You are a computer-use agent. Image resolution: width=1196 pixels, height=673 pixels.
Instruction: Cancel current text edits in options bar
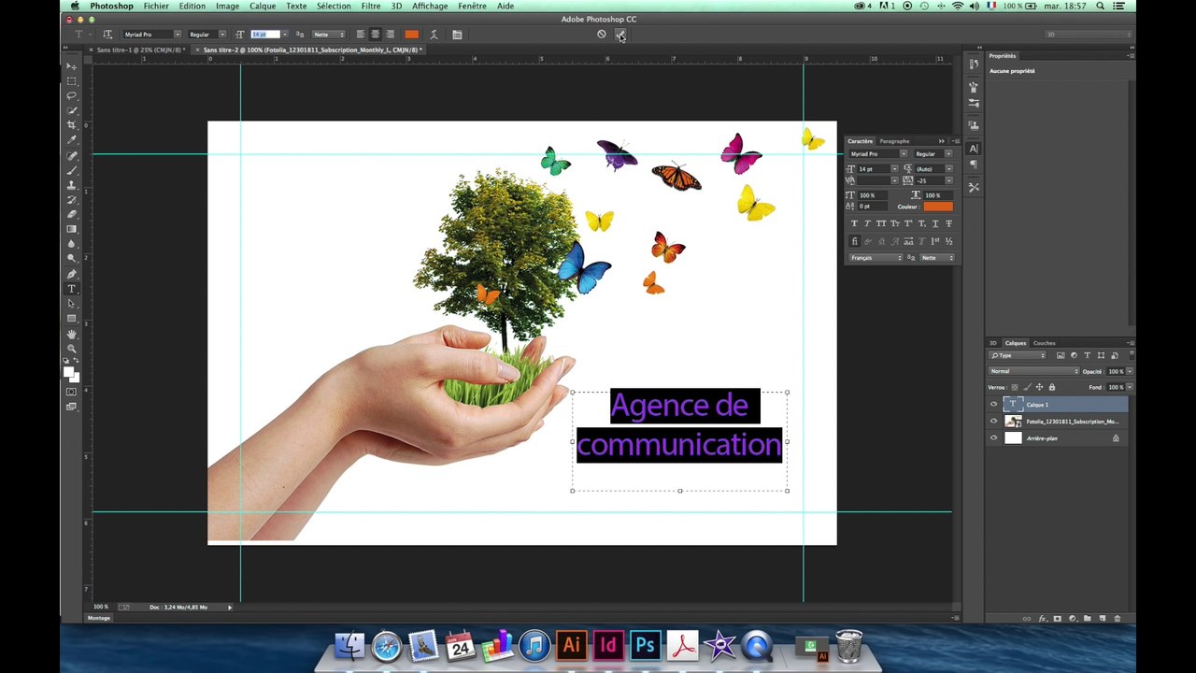point(602,35)
